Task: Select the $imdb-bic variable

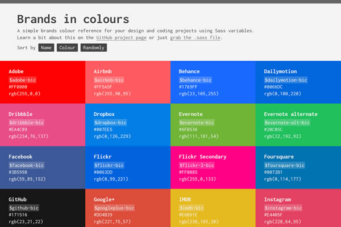Action: point(192,208)
